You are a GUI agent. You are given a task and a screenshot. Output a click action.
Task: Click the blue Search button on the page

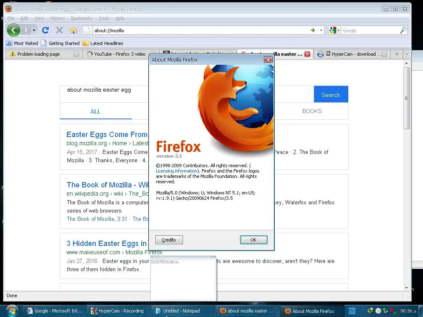point(331,94)
